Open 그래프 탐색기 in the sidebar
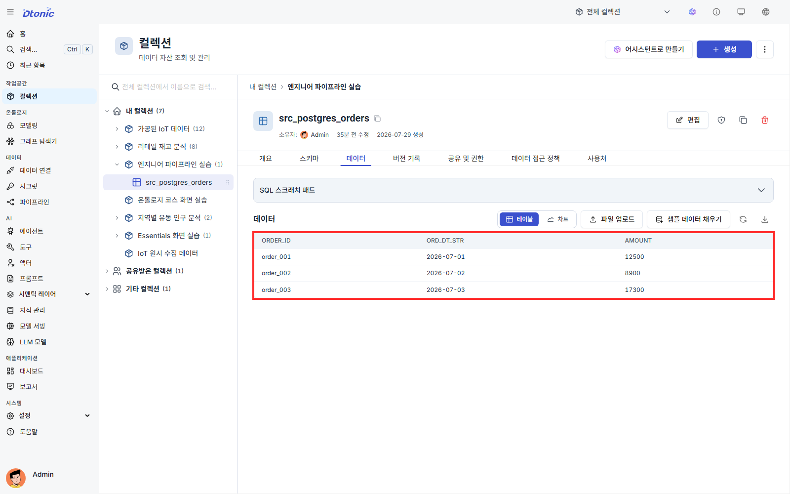Screen dimensions: 790x494 (49, 141)
